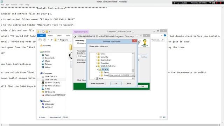Open Local Disk (C:) drive
Viewport: 224px width, 126px height.
[x=51, y=76]
